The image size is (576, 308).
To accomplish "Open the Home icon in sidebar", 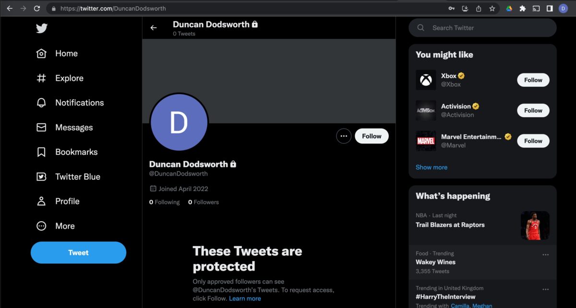I will point(42,54).
